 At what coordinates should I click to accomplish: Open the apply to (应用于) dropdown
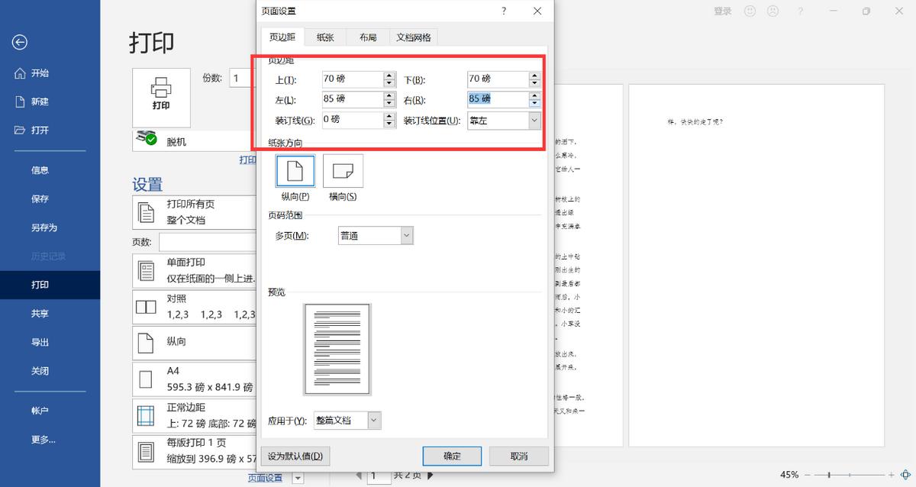373,420
